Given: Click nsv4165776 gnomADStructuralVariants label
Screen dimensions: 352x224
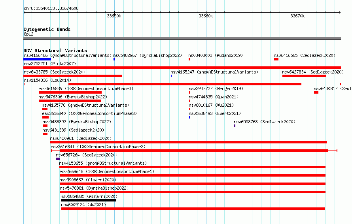Looking at the screenshot, I should pyautogui.click(x=85, y=105).
